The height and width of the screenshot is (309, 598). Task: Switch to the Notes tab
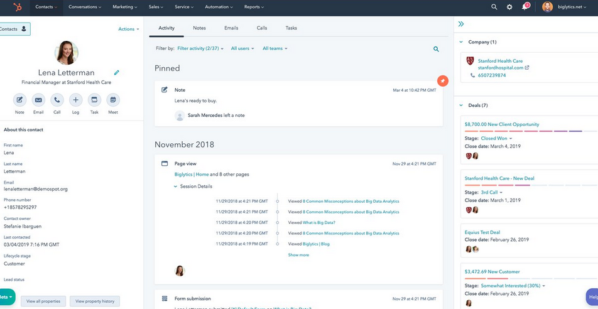[x=200, y=28]
